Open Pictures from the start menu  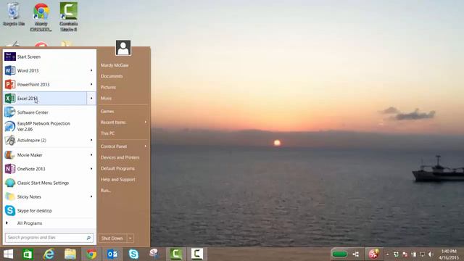tap(108, 87)
